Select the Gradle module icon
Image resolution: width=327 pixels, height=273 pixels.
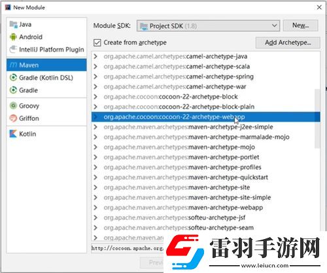pos(13,90)
